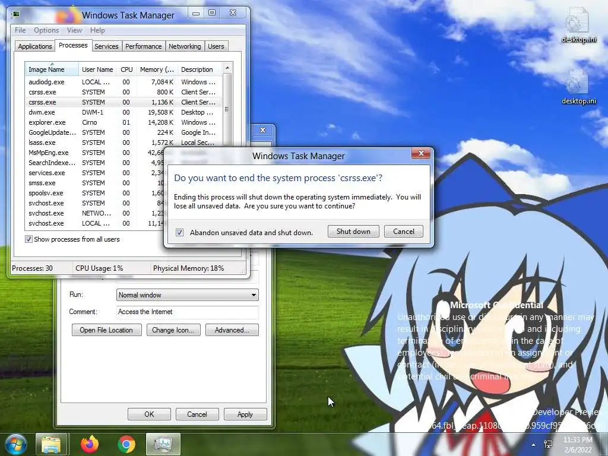Select the dwm.exe process row
The width and height of the screenshot is (608, 456).
click(123, 112)
